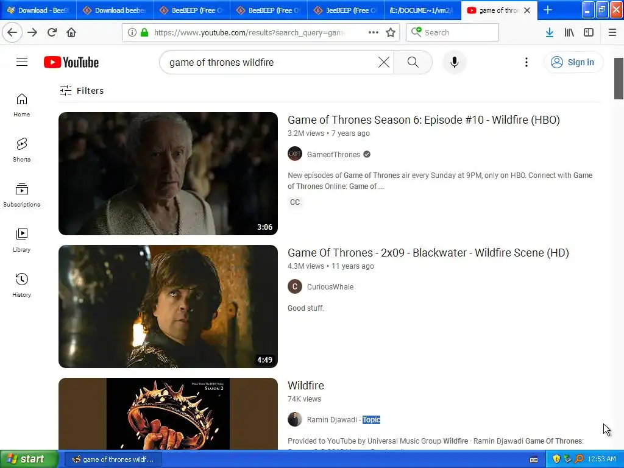Open Shorts in the sidebar

pos(21,150)
